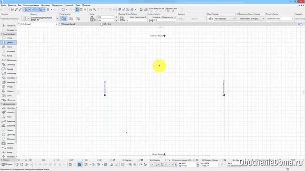Open the floor plan and section display dropdown
305x171 pixels.
(250, 19)
